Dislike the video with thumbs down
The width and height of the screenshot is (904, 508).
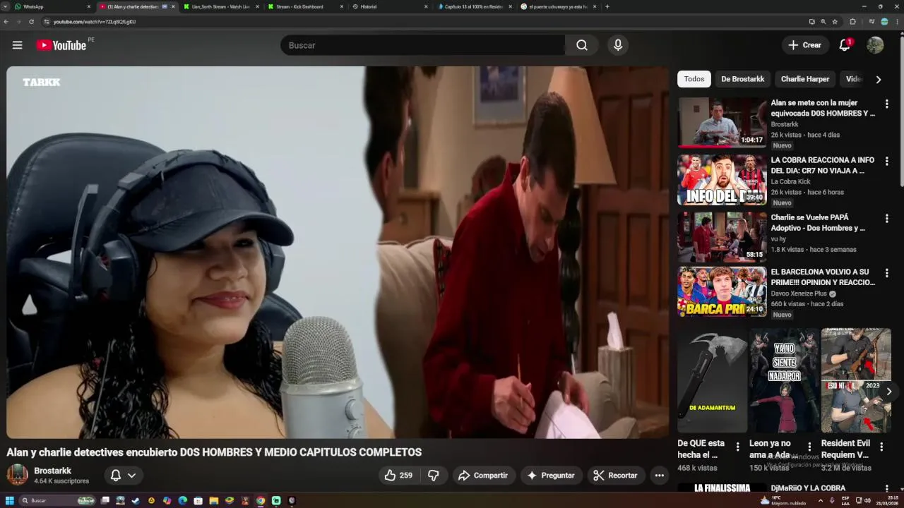click(x=434, y=476)
